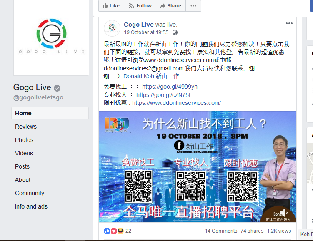Viewport: 313px width, 241px height.
Task: Click the thumbs-up Like button
Action: [x=111, y=6]
